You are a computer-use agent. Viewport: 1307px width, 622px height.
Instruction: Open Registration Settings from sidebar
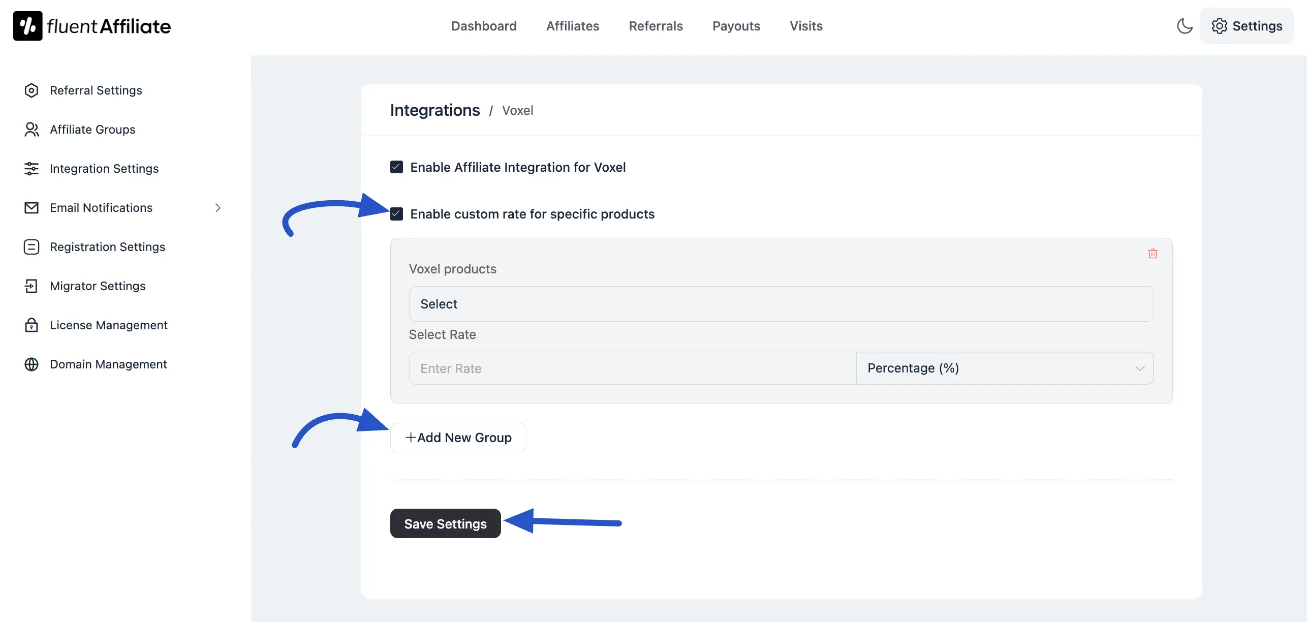coord(107,247)
